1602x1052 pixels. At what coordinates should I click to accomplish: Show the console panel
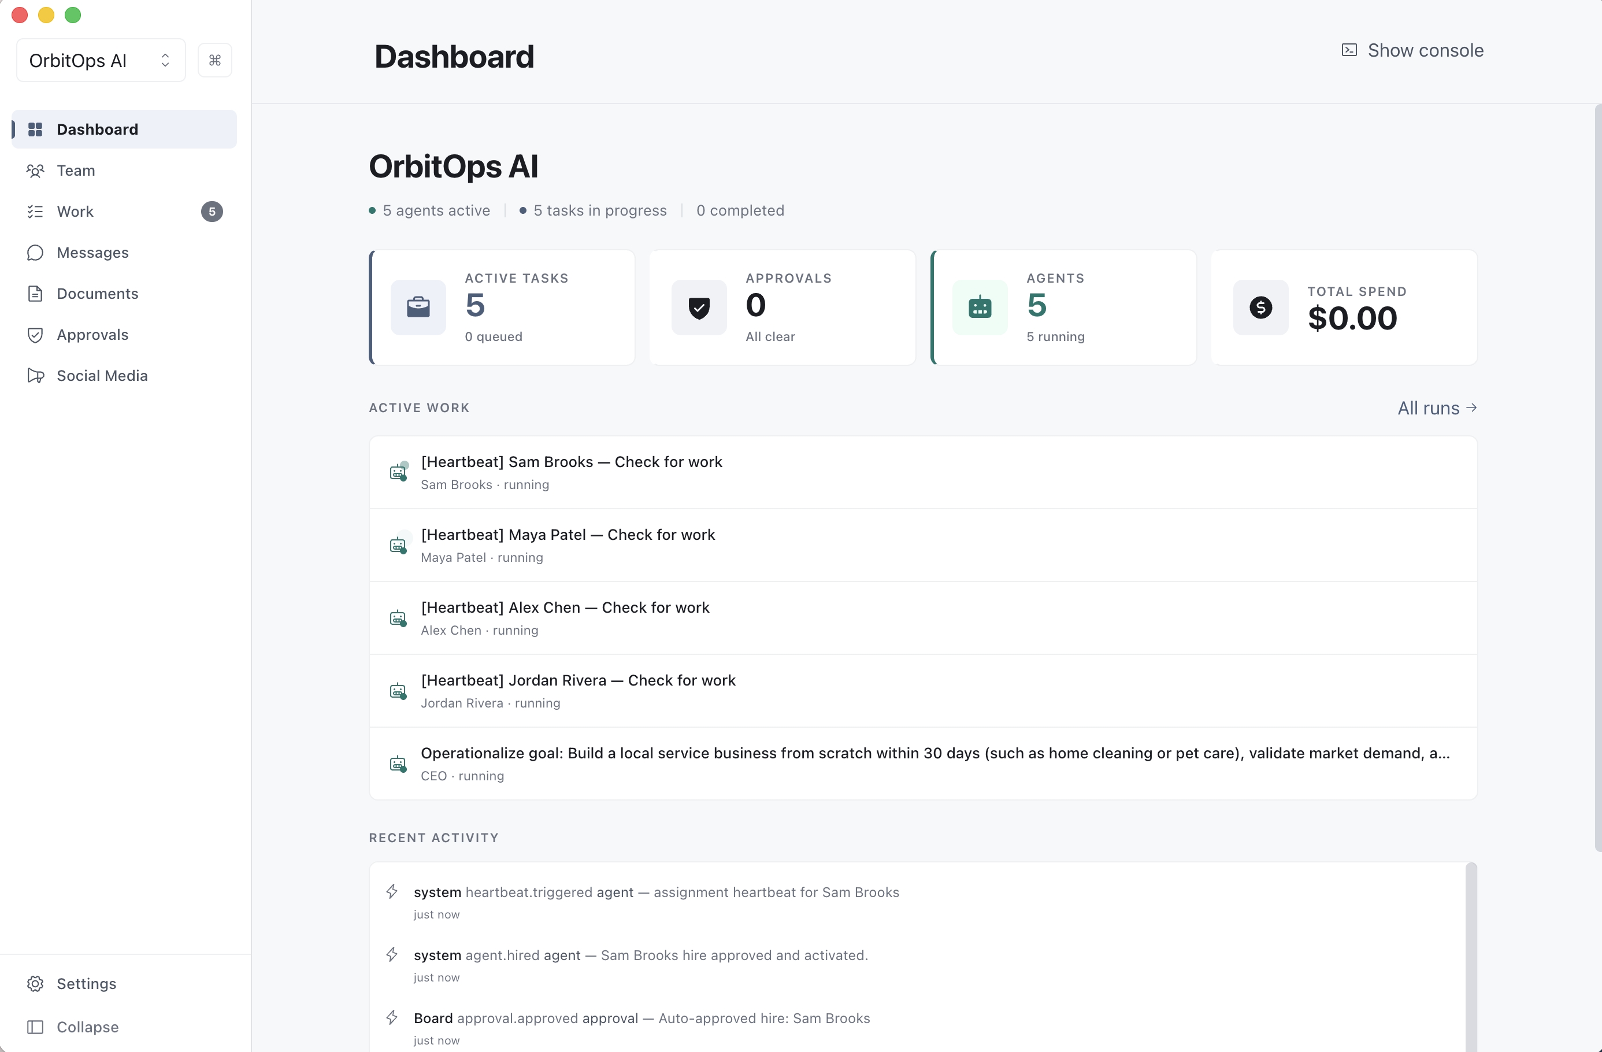click(x=1412, y=50)
